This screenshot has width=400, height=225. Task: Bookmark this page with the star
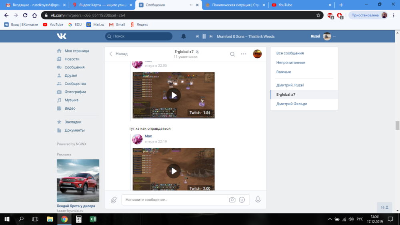pos(318,15)
